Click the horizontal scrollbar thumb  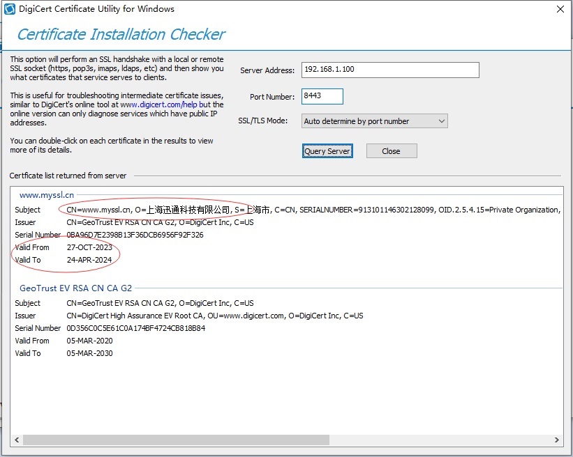176,440
